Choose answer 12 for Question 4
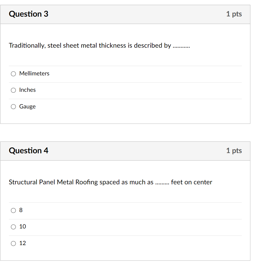This screenshot has height=266, width=263. (13, 243)
